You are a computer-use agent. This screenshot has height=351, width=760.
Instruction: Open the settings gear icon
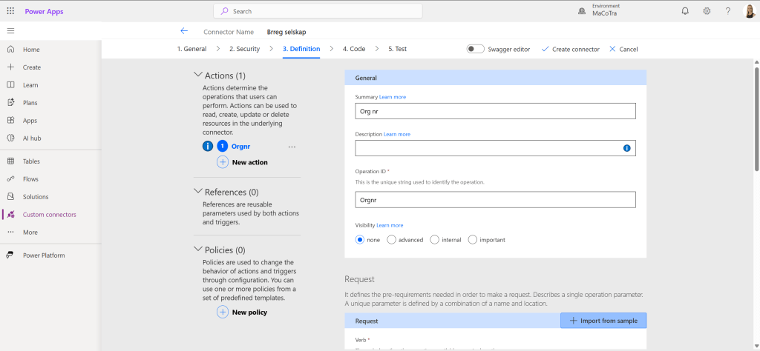pos(707,11)
